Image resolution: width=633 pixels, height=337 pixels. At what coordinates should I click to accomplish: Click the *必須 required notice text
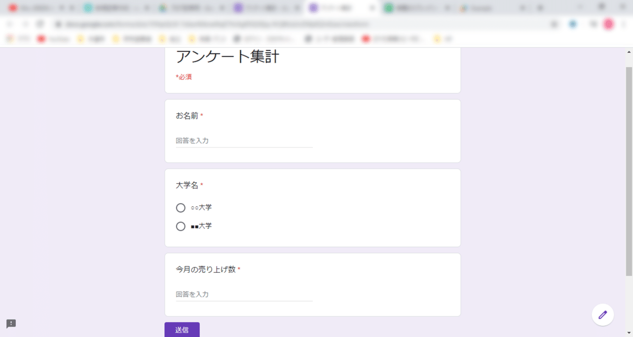(x=183, y=77)
